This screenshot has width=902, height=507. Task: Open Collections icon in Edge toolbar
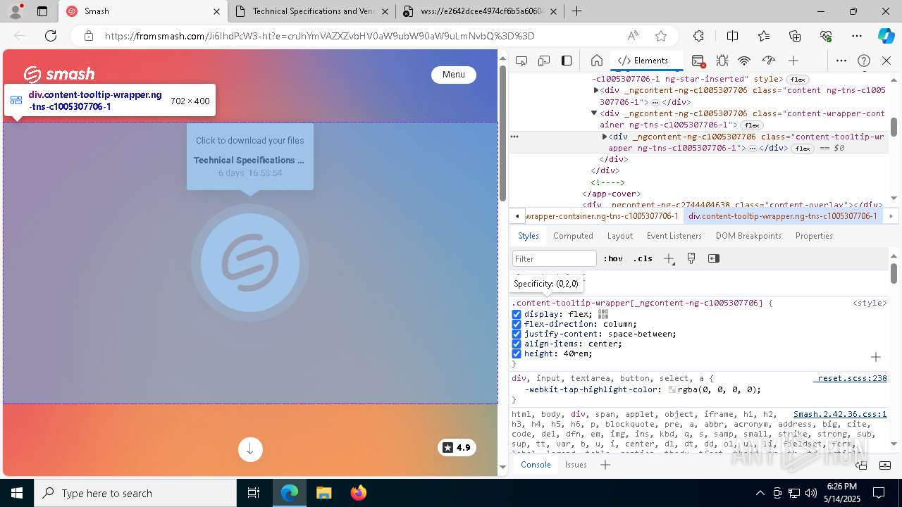coord(795,36)
